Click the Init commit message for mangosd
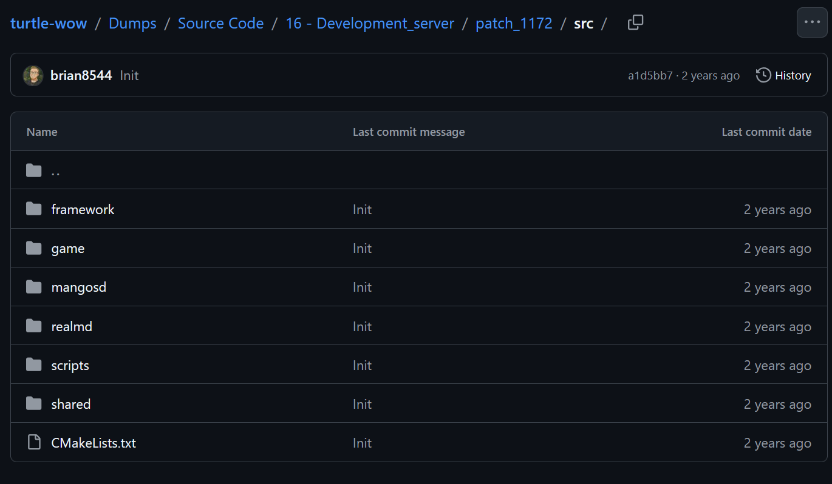The width and height of the screenshot is (832, 484). (362, 287)
